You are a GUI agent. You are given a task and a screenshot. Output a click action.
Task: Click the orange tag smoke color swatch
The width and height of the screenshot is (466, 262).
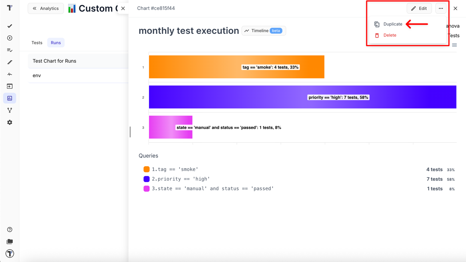(x=147, y=169)
